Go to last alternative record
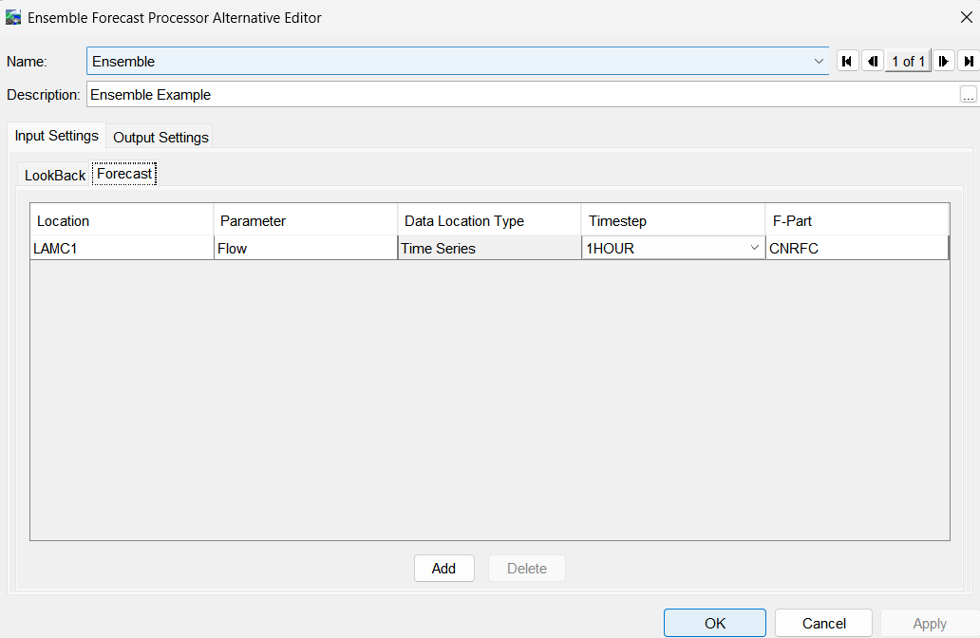This screenshot has height=638, width=980. click(x=968, y=62)
